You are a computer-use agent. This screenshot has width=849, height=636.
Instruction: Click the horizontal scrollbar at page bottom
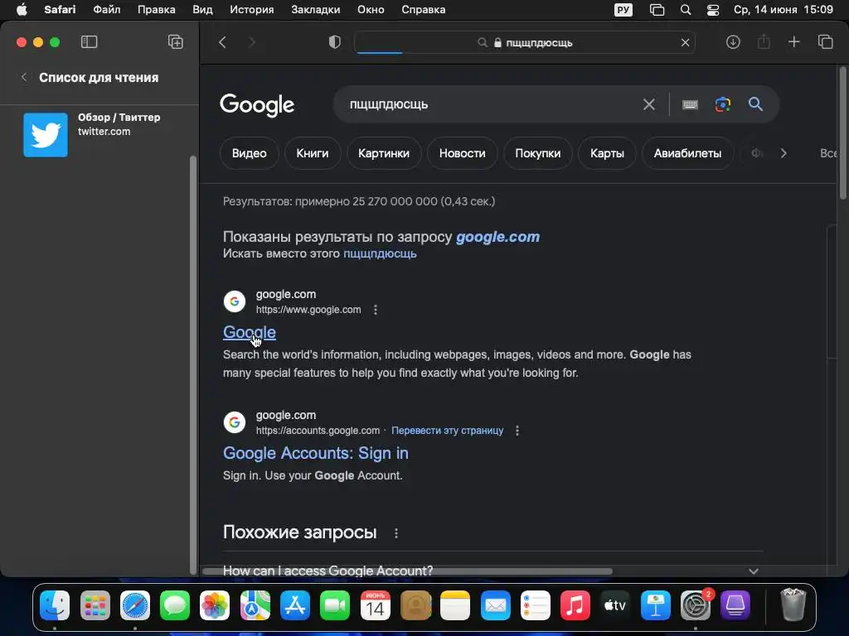click(407, 571)
